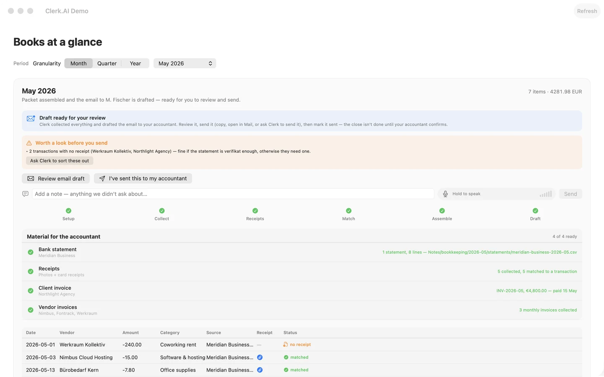604x377 pixels.
Task: Click the 'no receipt' status text
Action: point(300,345)
